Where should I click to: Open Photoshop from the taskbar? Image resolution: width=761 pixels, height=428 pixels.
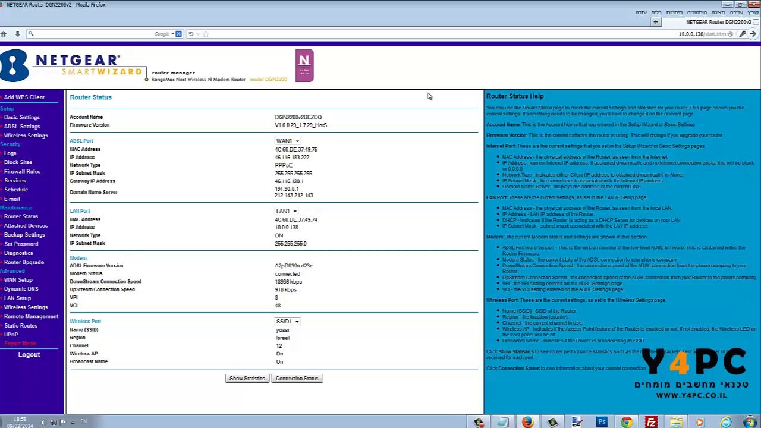602,422
